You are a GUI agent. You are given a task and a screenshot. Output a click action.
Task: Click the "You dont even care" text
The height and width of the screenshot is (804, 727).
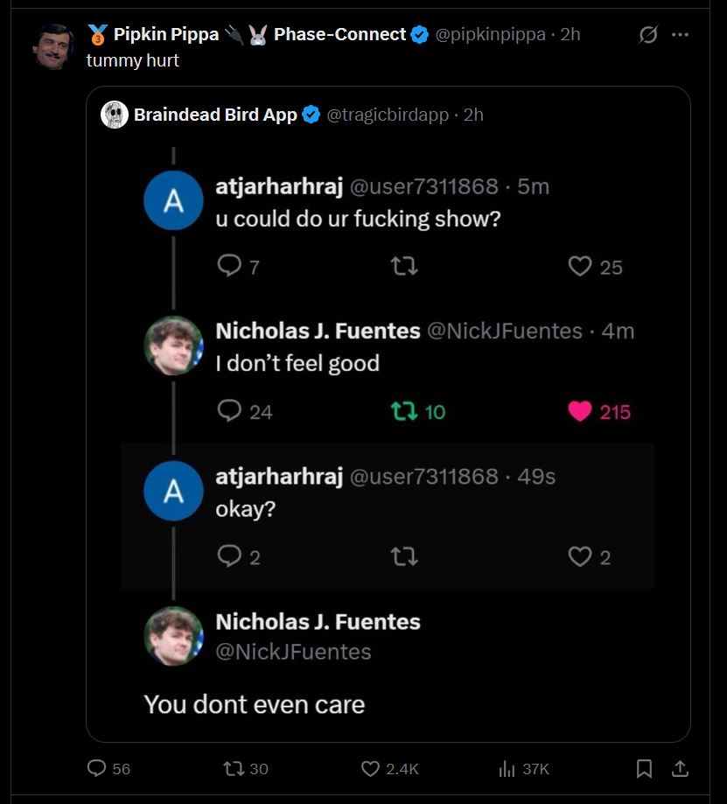254,704
